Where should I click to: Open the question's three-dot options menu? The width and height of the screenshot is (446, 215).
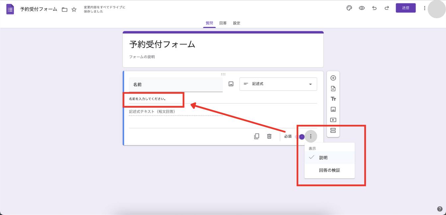310,136
